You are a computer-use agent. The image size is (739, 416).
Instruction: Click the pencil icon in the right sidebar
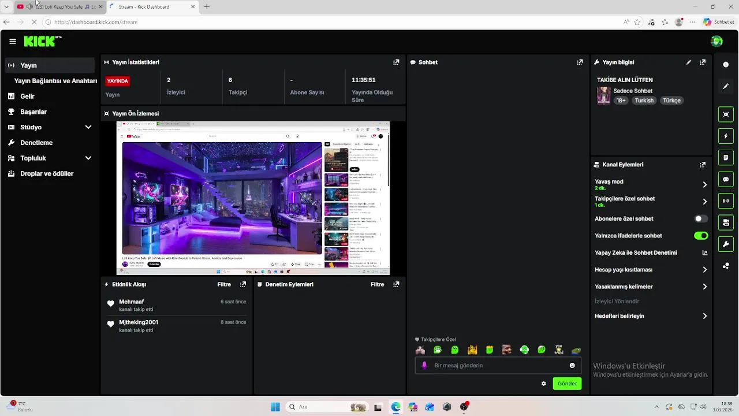click(726, 86)
